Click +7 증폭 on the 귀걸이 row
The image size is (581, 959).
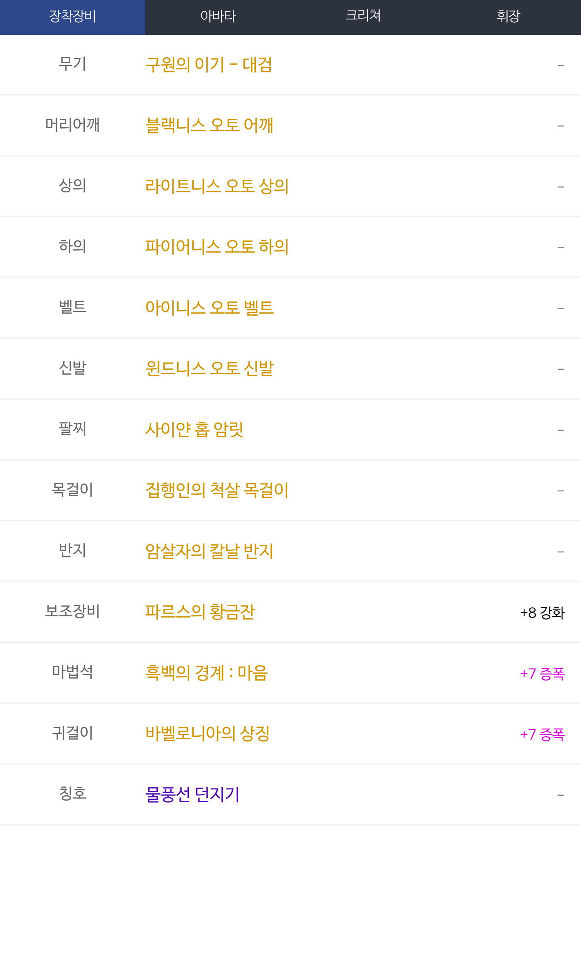542,734
